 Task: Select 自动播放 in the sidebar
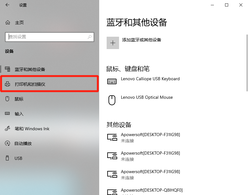[23, 143]
